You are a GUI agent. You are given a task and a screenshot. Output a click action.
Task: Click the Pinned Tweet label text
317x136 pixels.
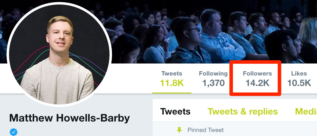[205, 130]
